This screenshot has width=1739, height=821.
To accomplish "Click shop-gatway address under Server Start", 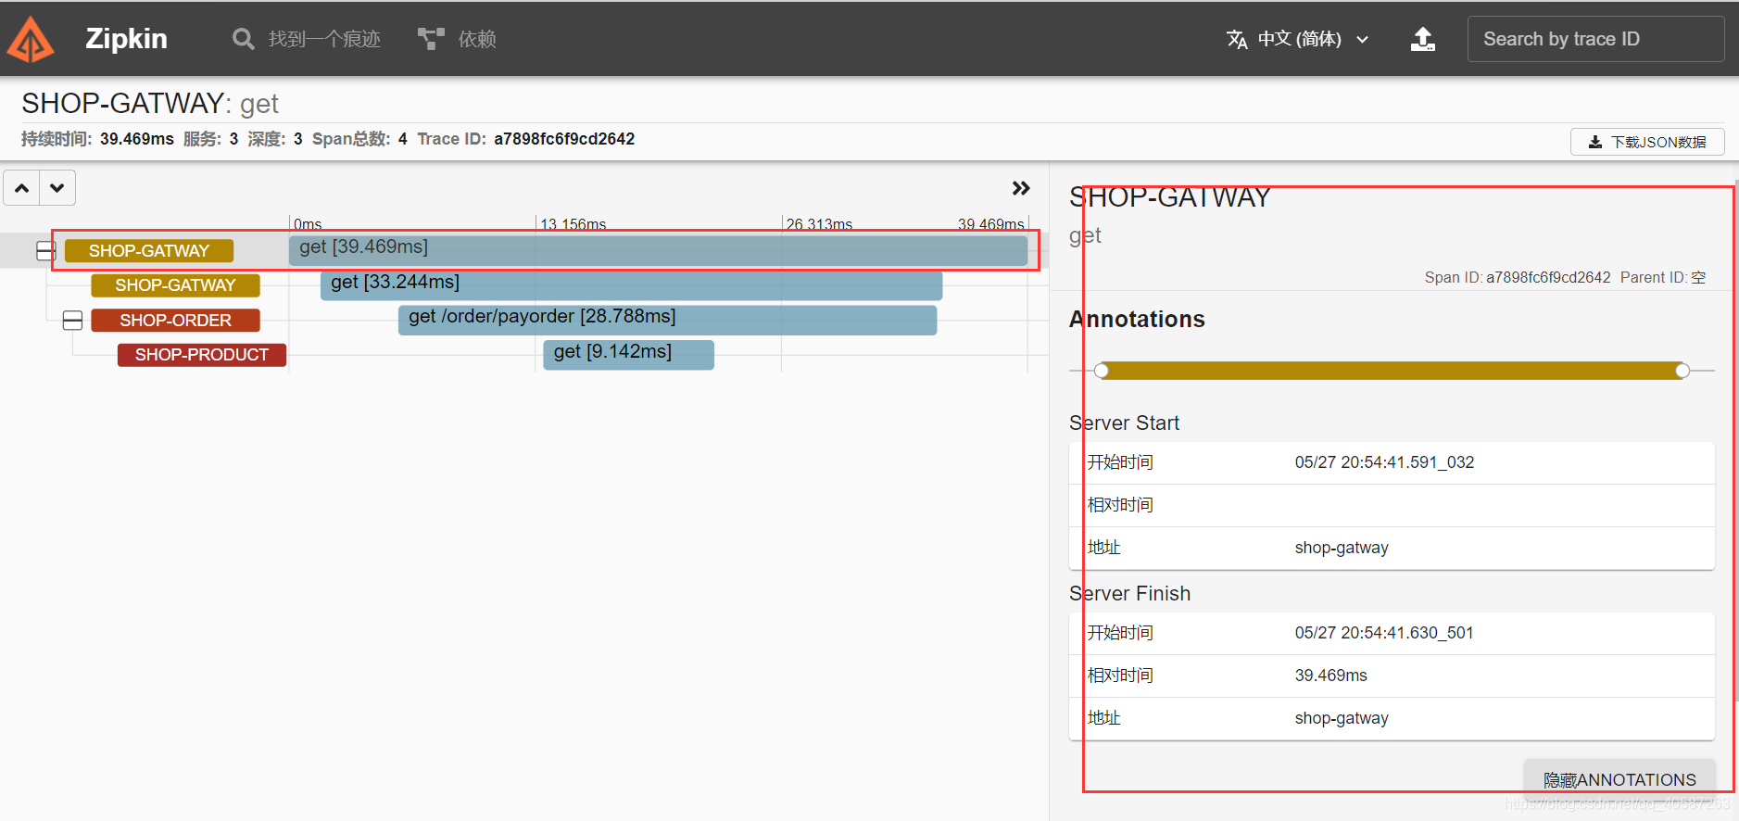I will (x=1342, y=548).
